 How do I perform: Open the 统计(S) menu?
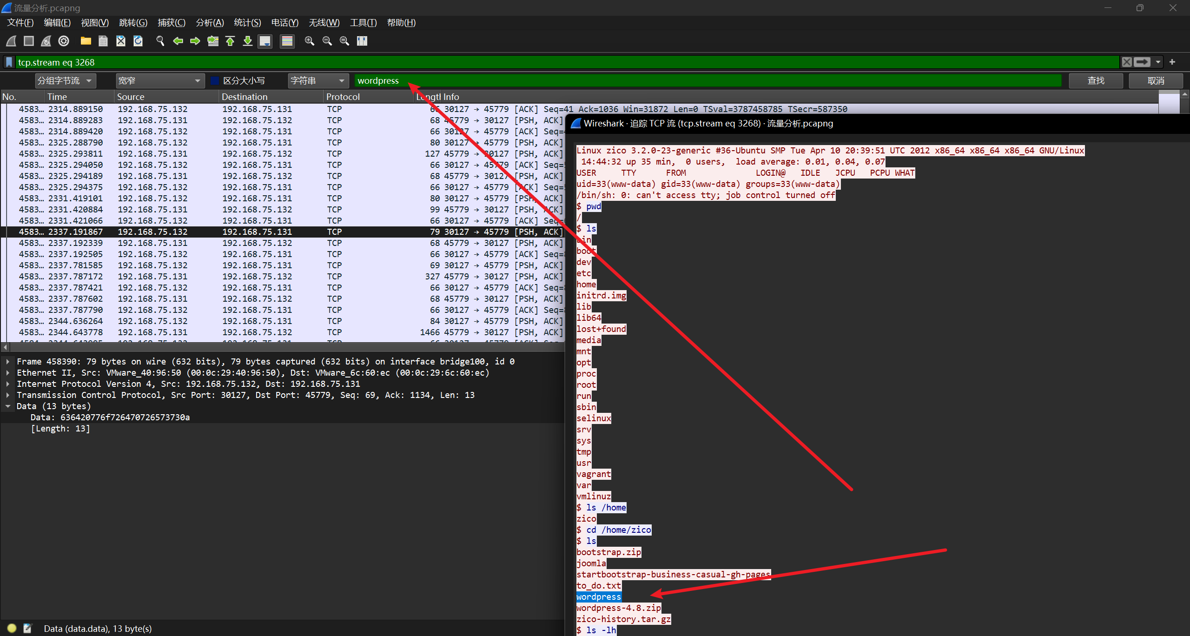247,23
